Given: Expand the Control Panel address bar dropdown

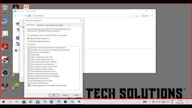Looking at the screenshot, I should pos(132,16).
